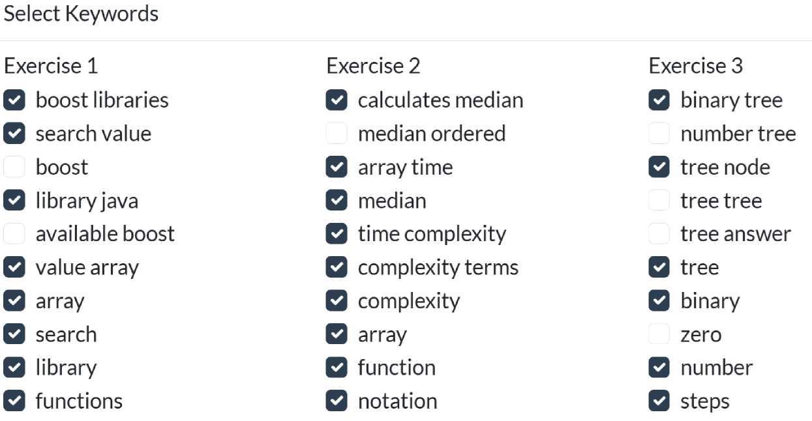Disable the 'notation' keyword
The height and width of the screenshot is (421, 812).
coord(337,401)
